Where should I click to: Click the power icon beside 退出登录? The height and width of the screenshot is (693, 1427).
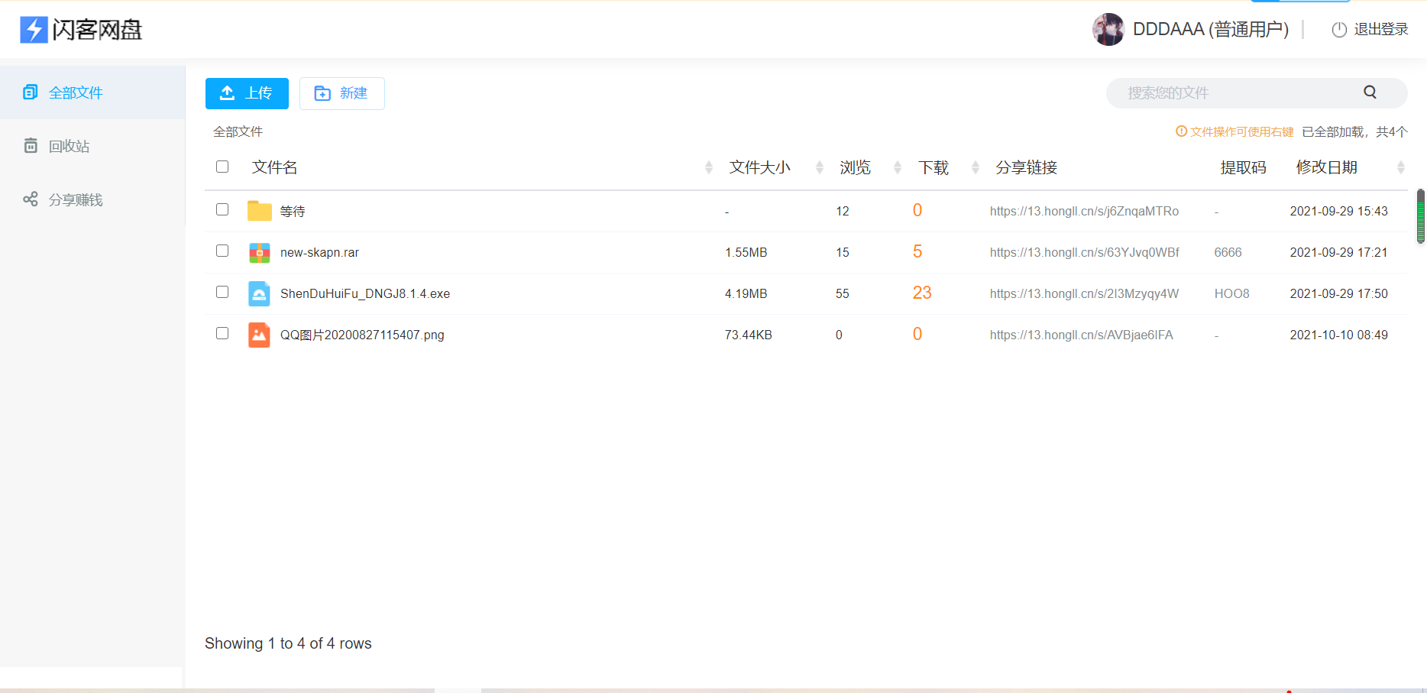1339,30
